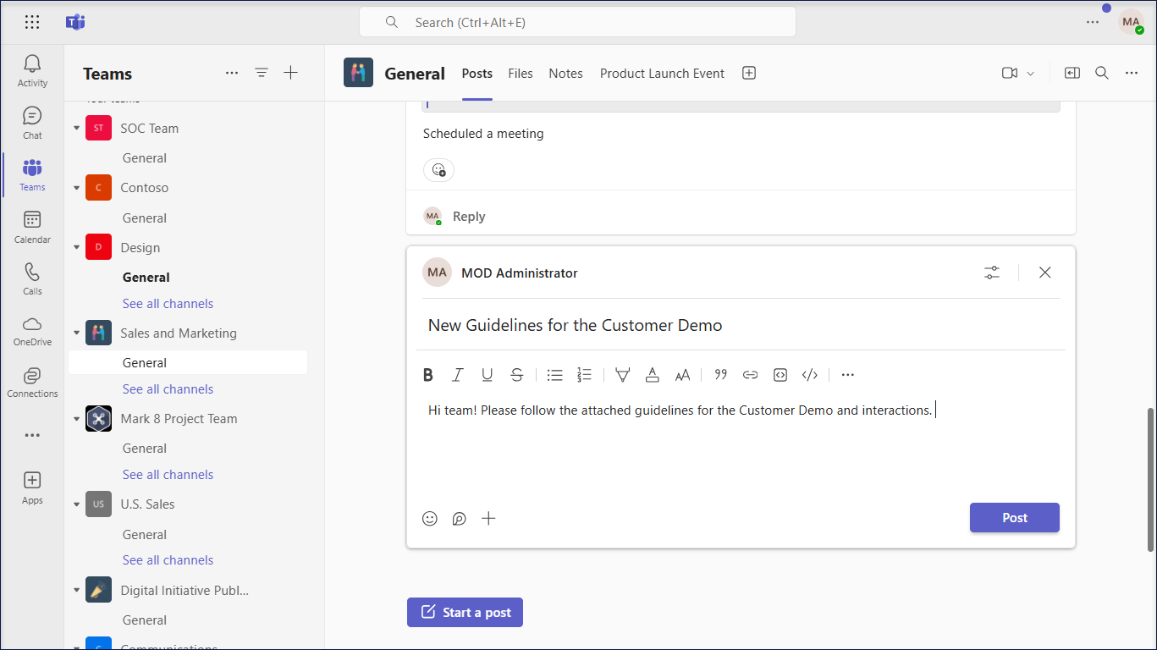Click the Search input field
1157x650 pixels.
577,23
